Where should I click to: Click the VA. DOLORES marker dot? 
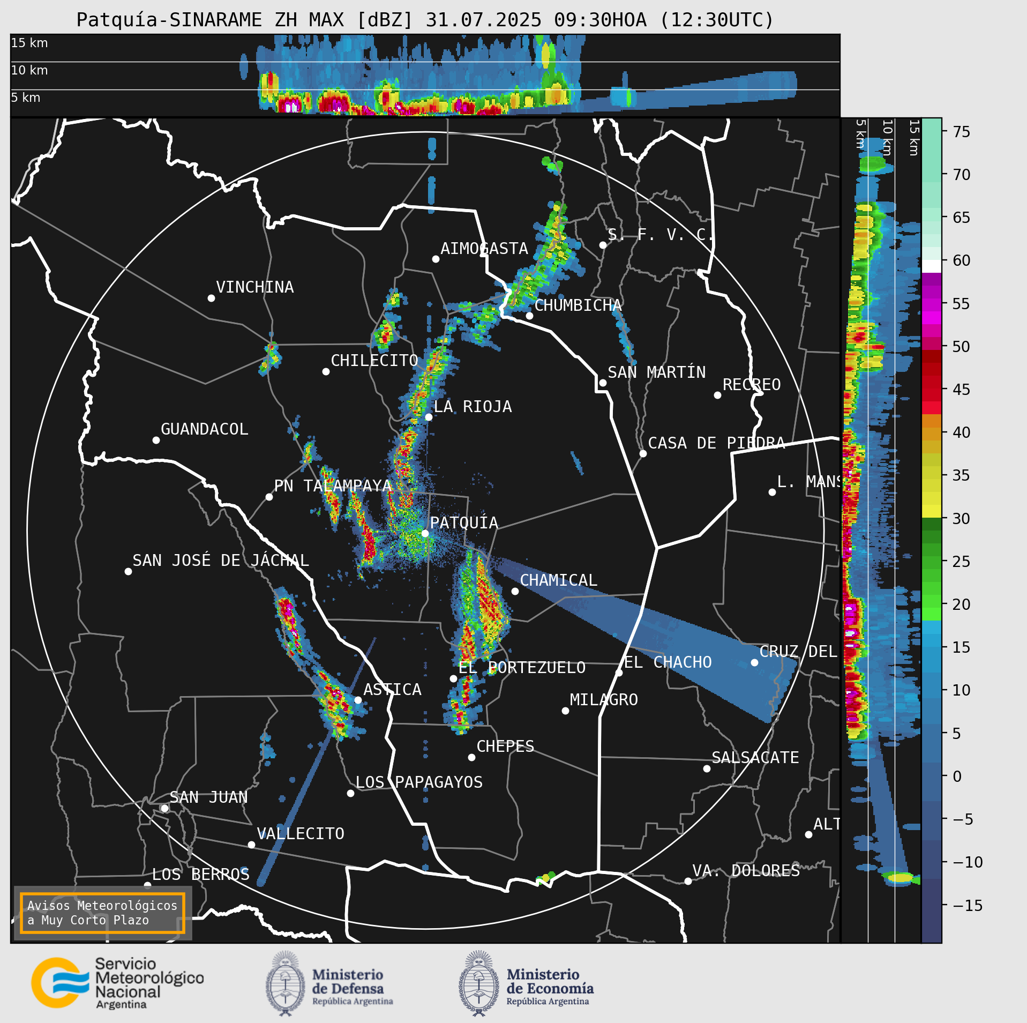(688, 881)
